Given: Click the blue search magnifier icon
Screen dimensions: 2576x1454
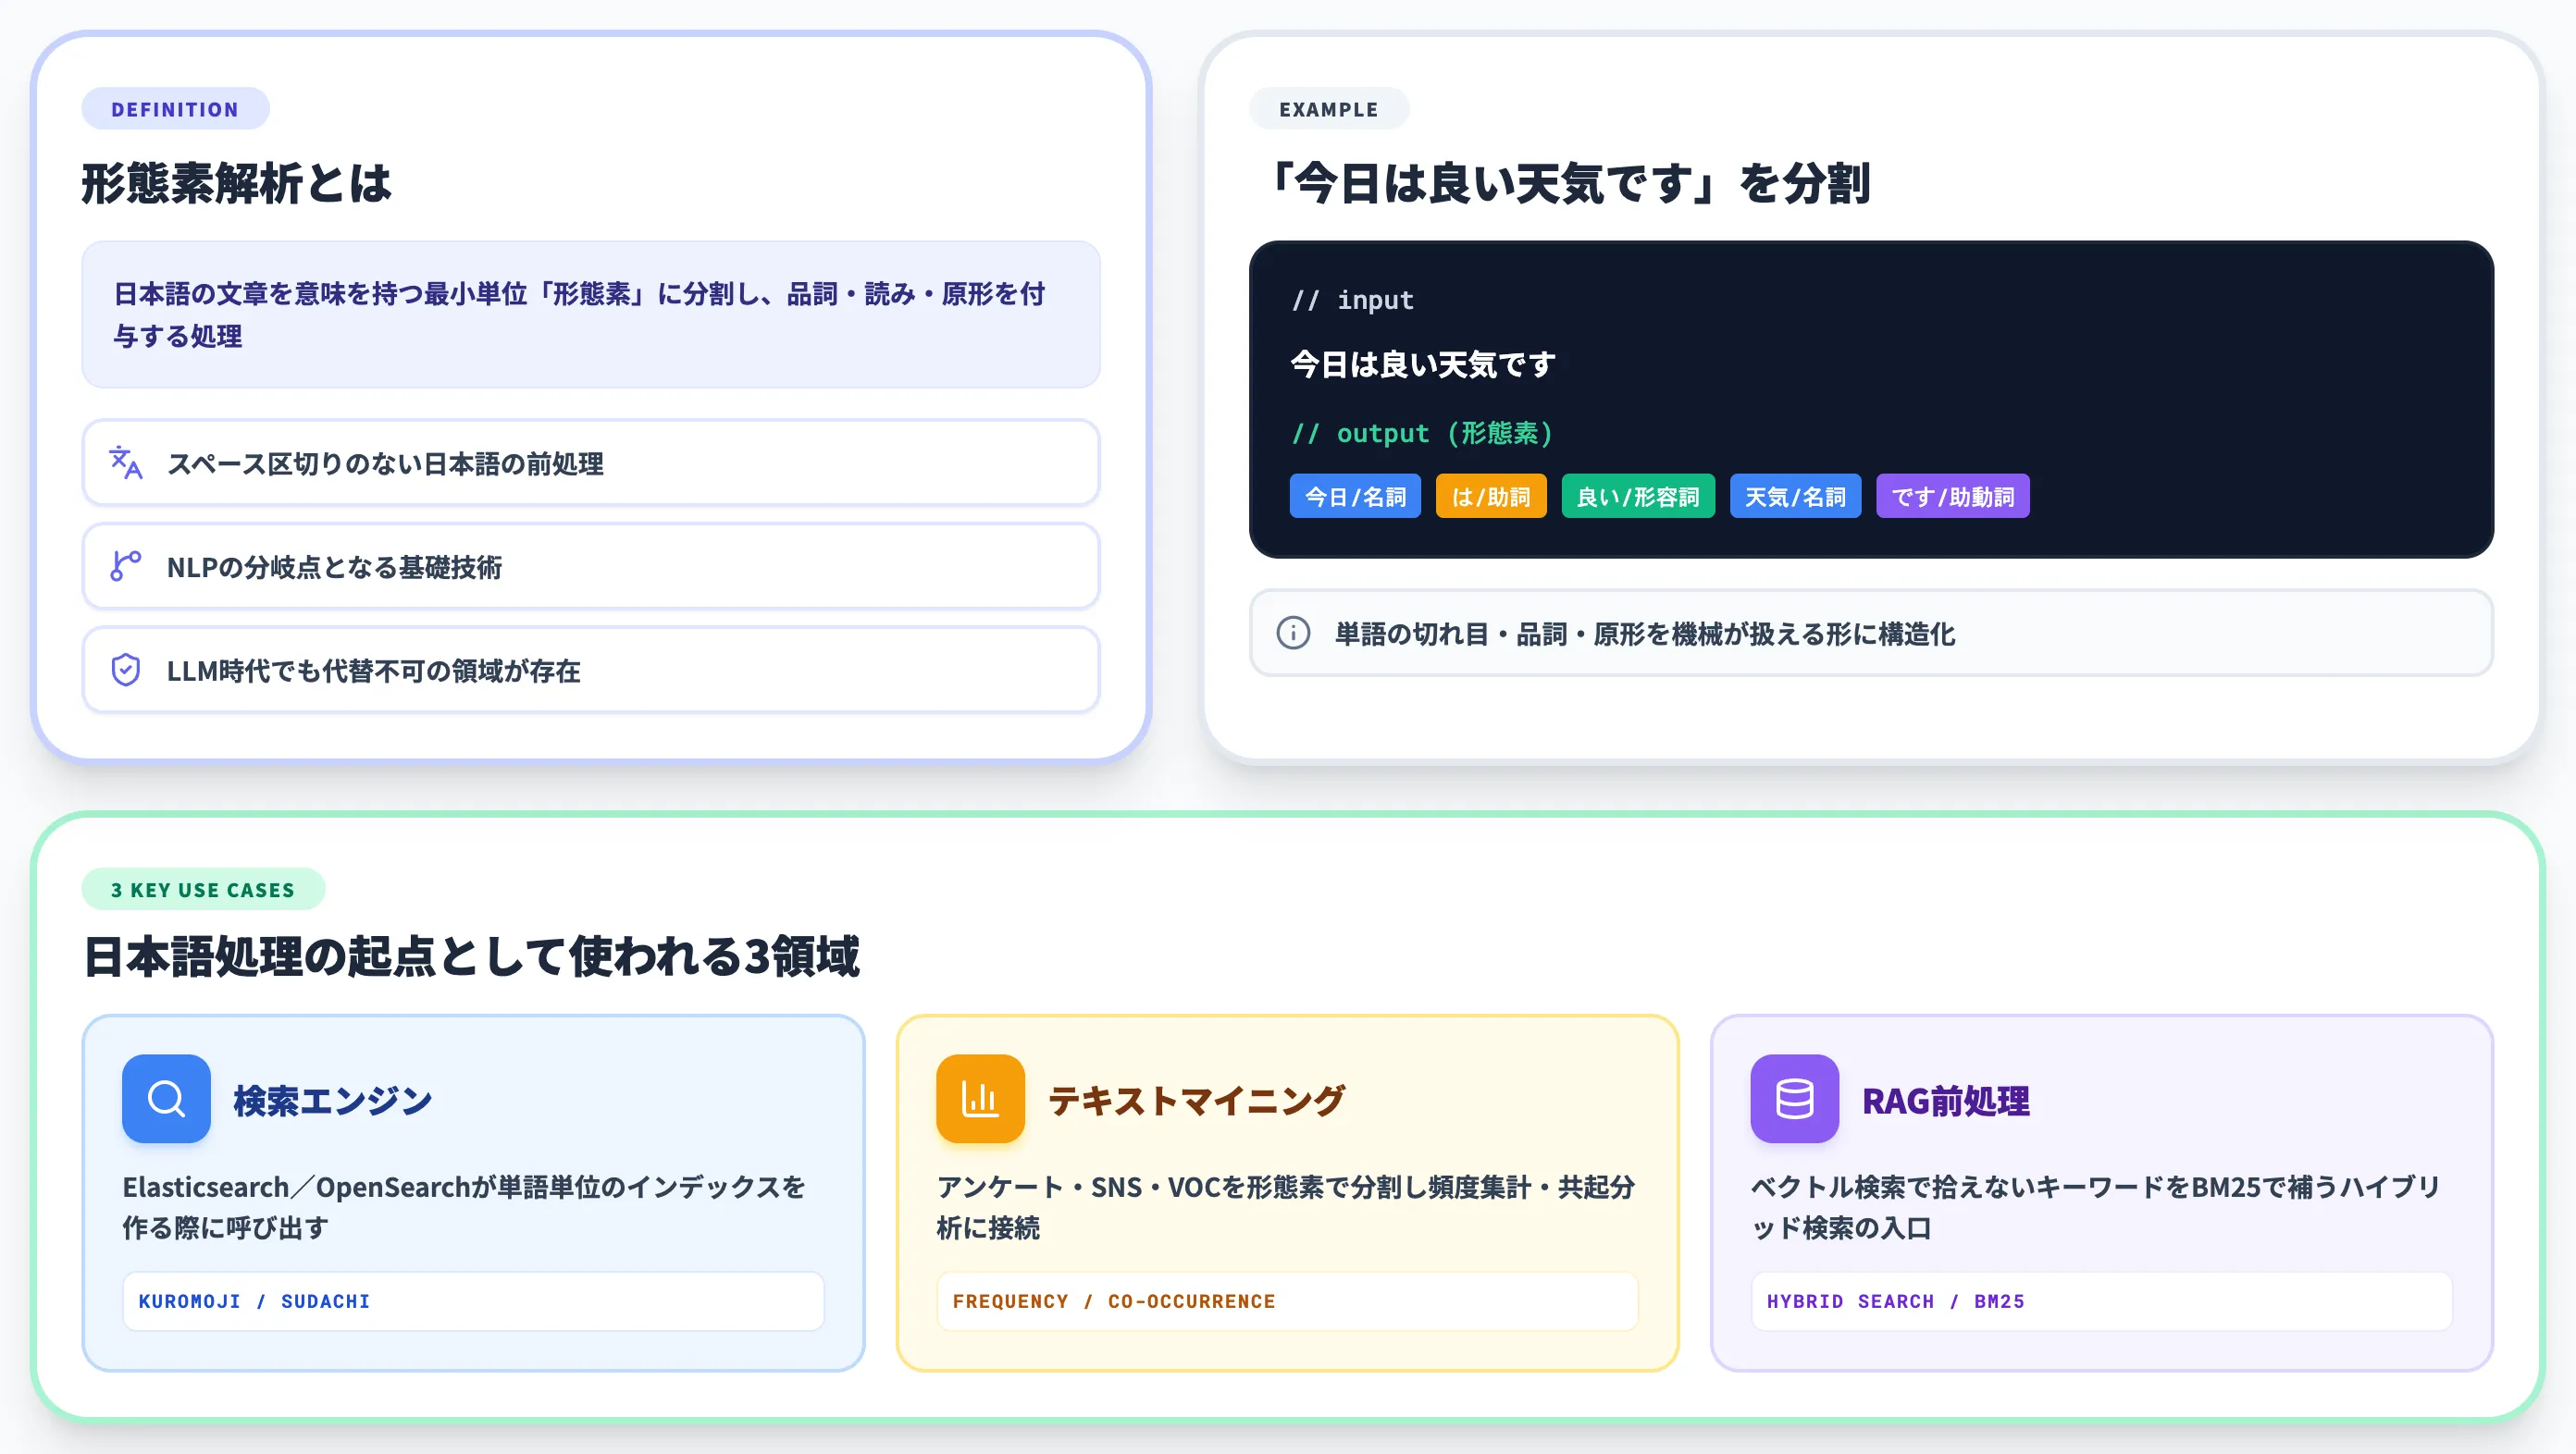Looking at the screenshot, I should point(166,1098).
